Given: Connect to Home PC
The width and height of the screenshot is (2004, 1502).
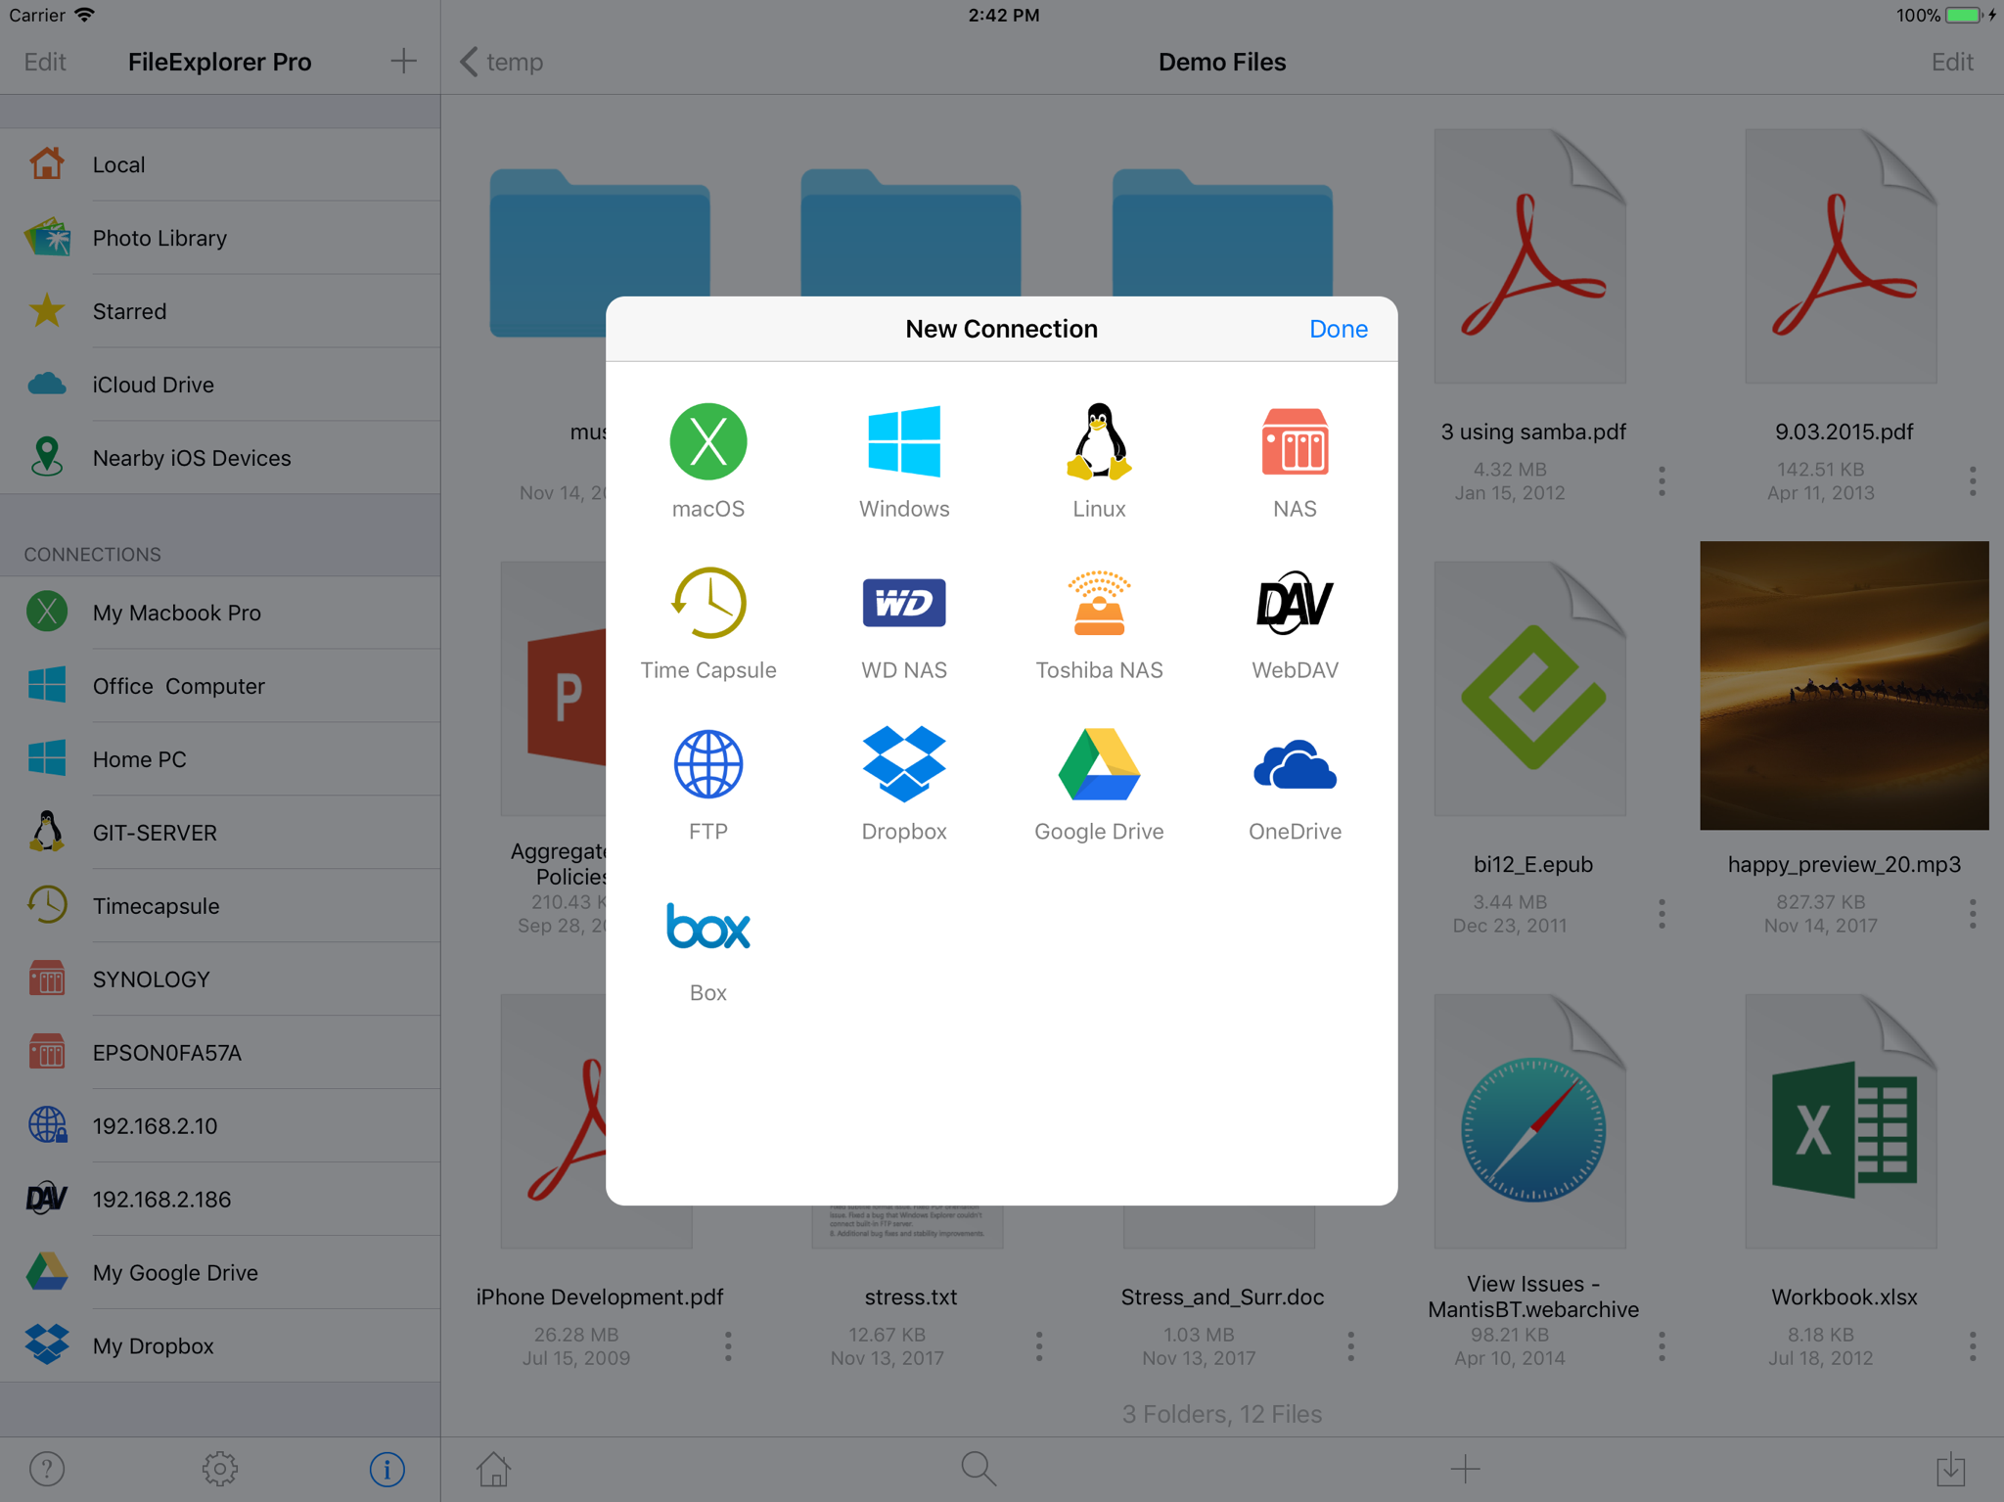Looking at the screenshot, I should point(220,759).
